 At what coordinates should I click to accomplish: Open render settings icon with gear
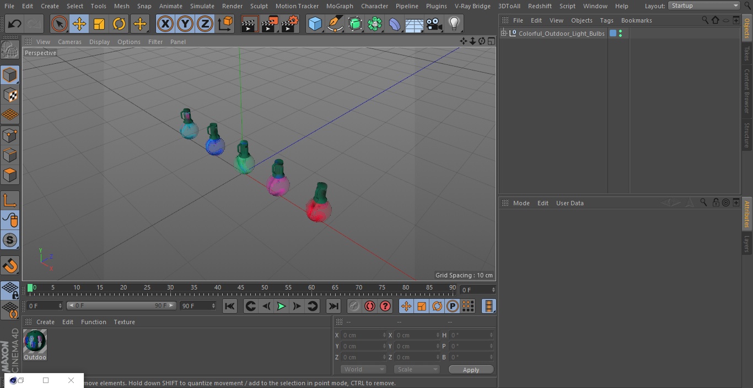290,24
